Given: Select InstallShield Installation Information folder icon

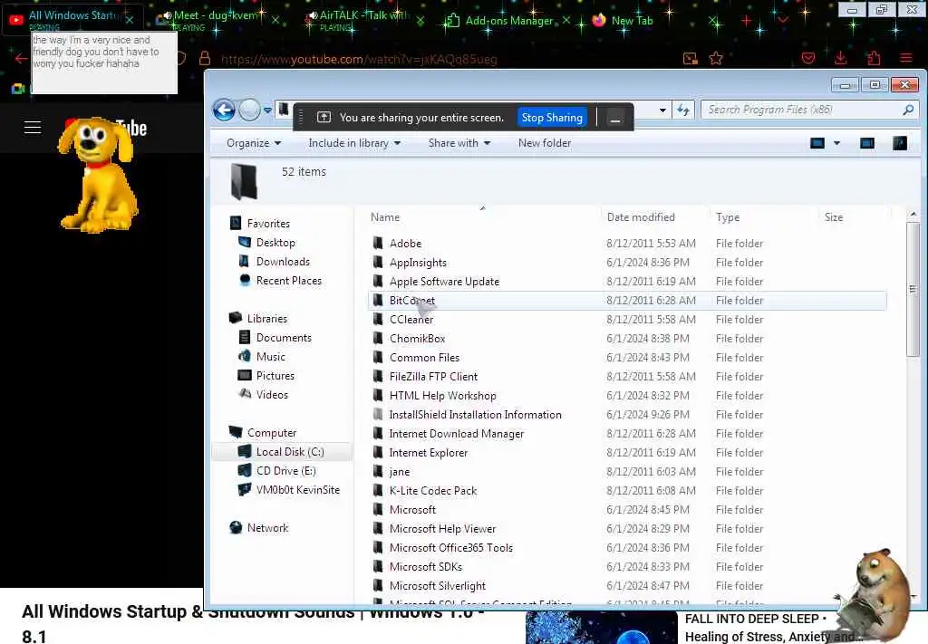Looking at the screenshot, I should click(x=378, y=415).
